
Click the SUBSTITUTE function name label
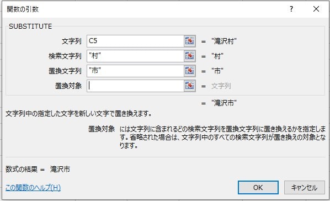click(x=30, y=27)
